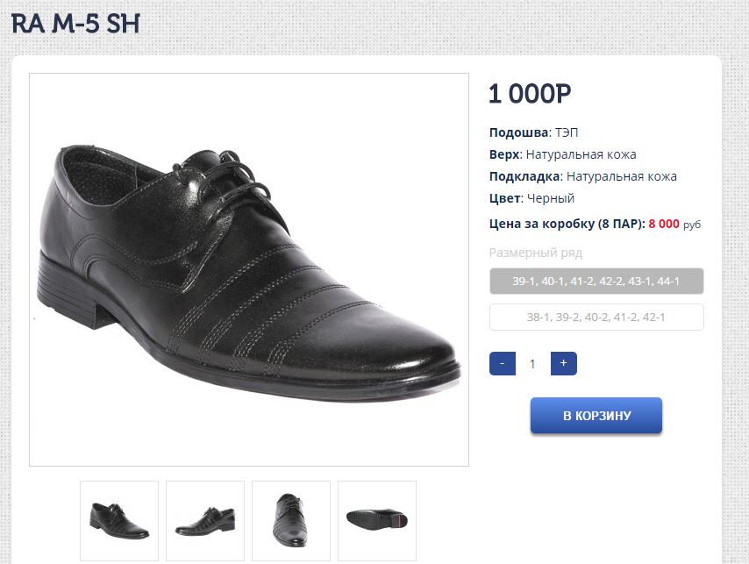749x564 pixels.
Task: Add product with В КОРЗИНУ button
Action: [x=596, y=416]
